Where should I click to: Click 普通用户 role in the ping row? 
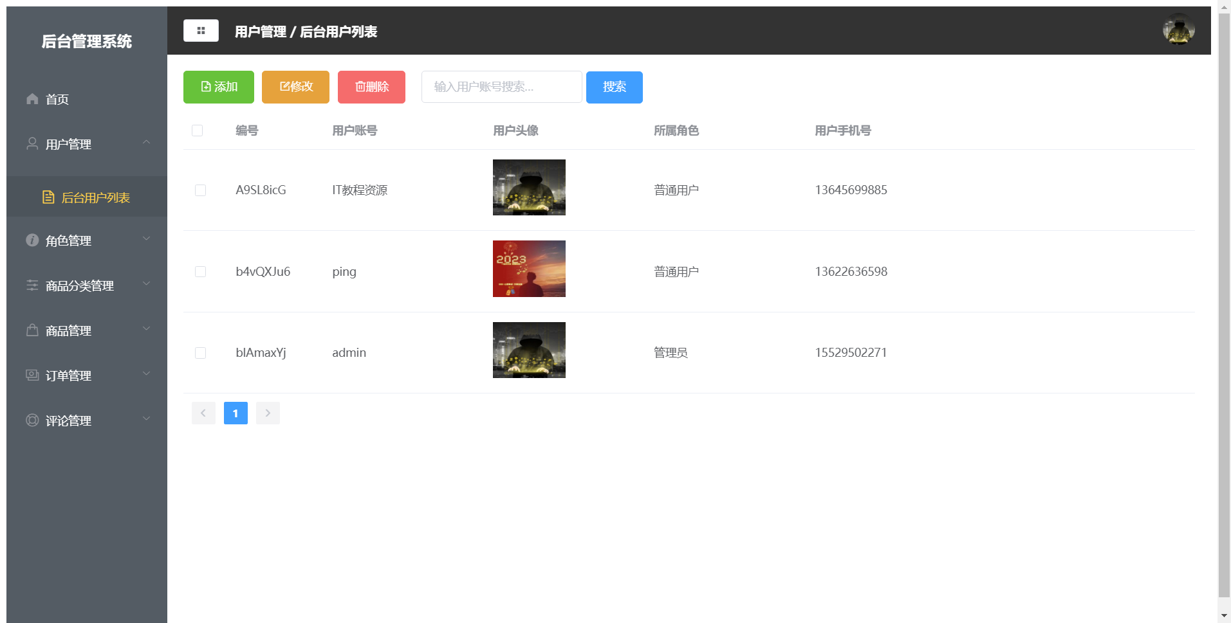pos(676,271)
